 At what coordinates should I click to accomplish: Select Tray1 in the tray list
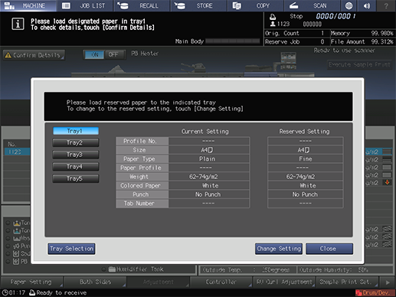(76, 131)
